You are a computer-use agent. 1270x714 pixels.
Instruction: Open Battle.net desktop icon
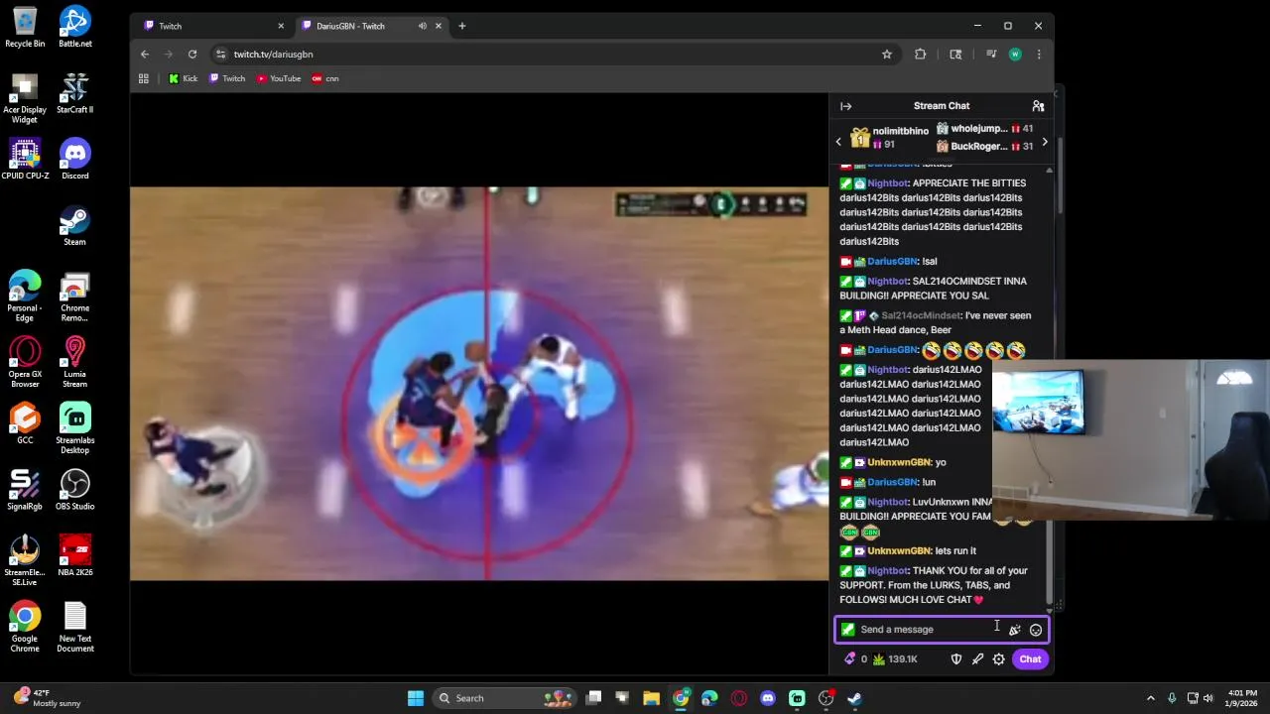[x=75, y=27]
